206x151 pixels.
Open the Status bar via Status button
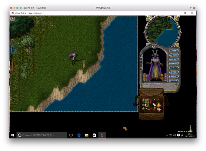(x=174, y=80)
